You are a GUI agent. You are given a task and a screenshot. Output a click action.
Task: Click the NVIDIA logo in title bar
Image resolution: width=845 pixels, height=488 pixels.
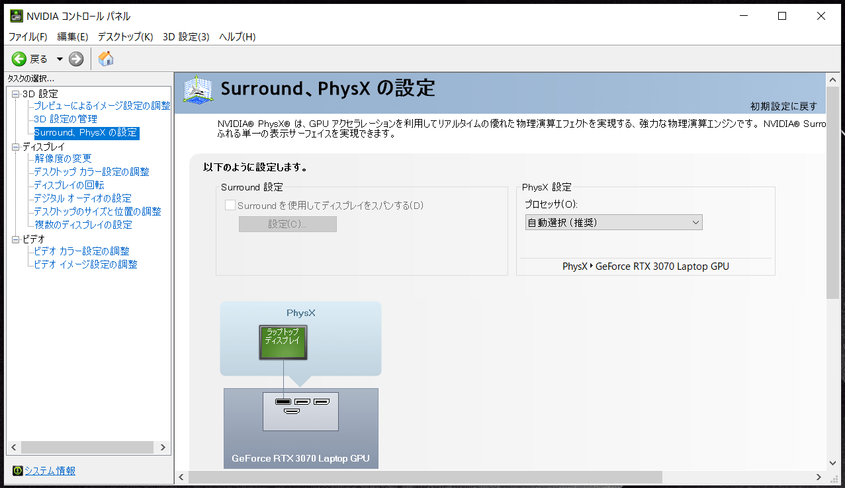point(15,16)
